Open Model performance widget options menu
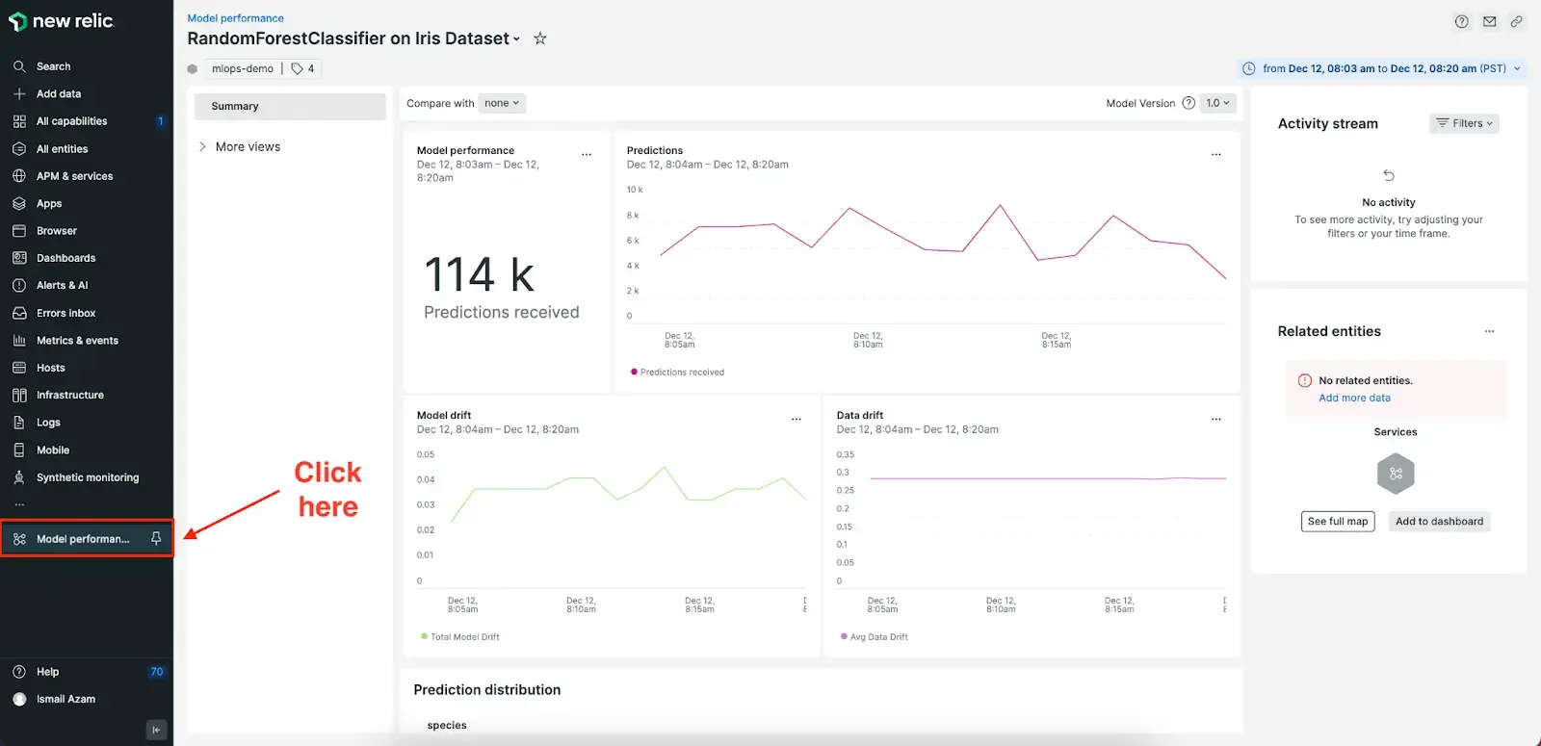The width and height of the screenshot is (1541, 746). point(587,154)
